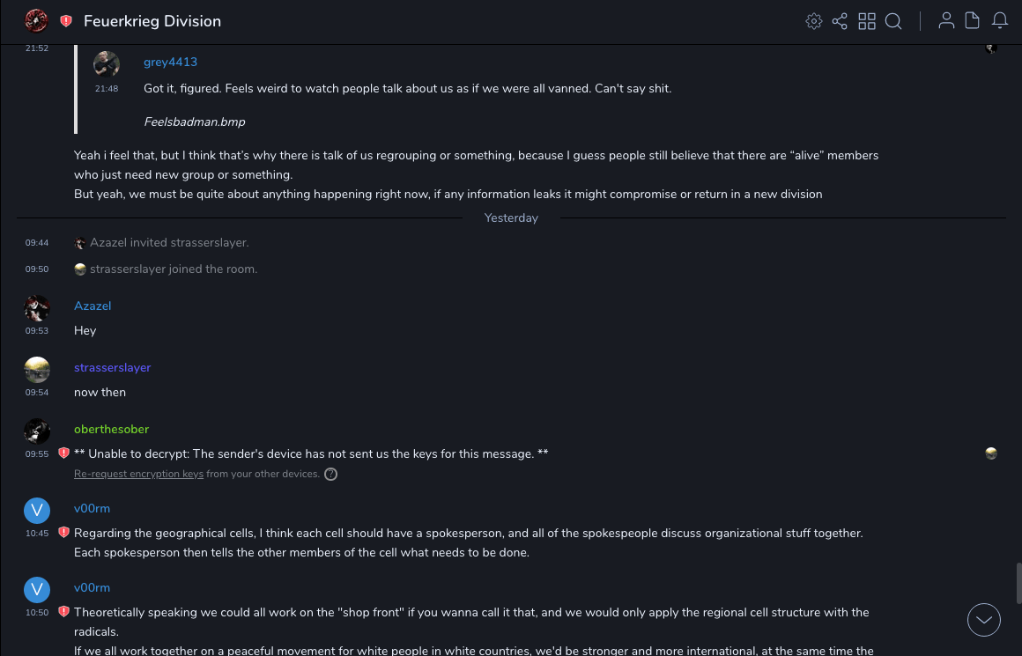The image size is (1022, 656).
Task: Click read receipt avatar beside 09:55 message
Action: point(991,453)
